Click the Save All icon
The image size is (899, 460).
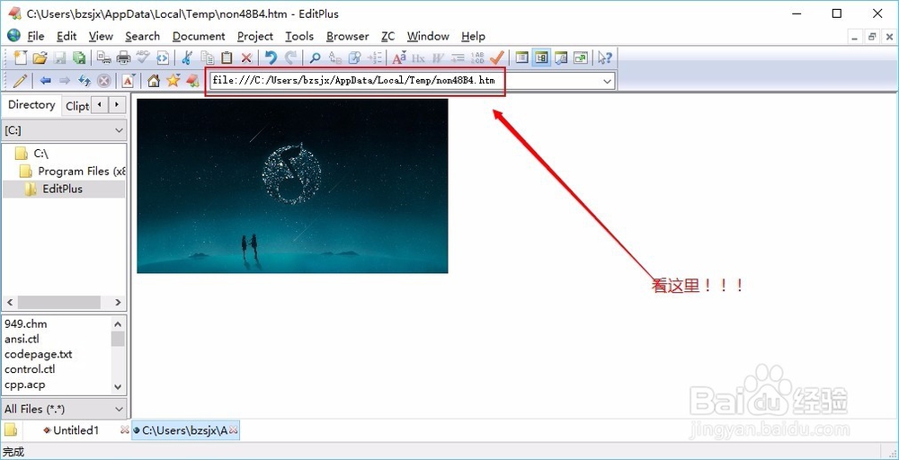[78, 57]
